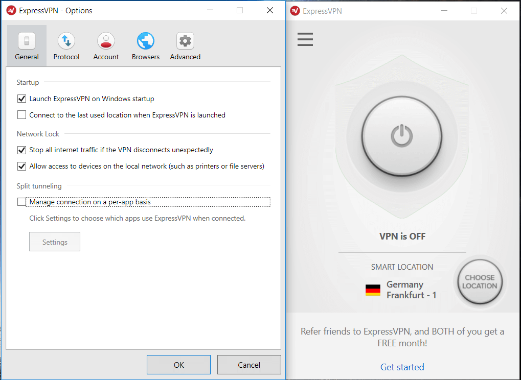Viewport: 521px width, 380px height.
Task: Open the Get started referral link
Action: 402,367
